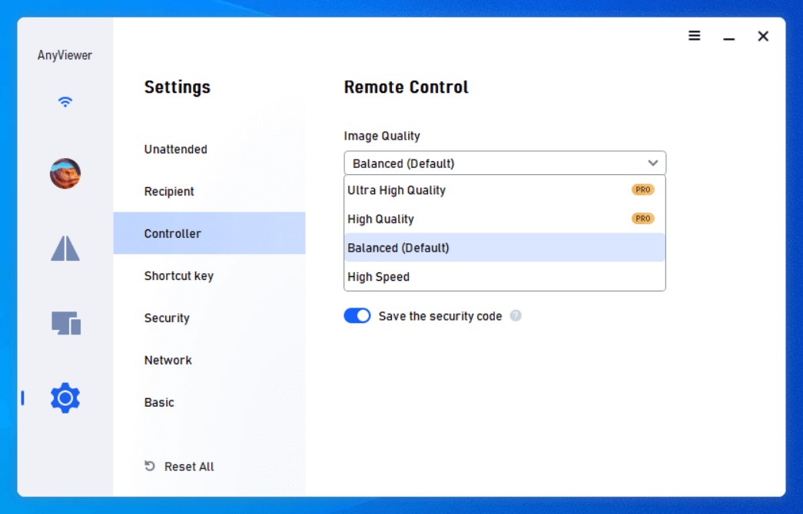The width and height of the screenshot is (803, 514).
Task: Go to Shortcut key settings
Action: pos(179,276)
